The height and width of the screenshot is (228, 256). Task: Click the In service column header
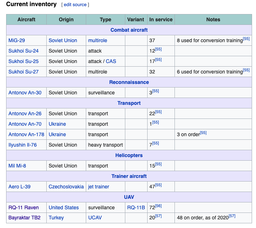pos(161,19)
